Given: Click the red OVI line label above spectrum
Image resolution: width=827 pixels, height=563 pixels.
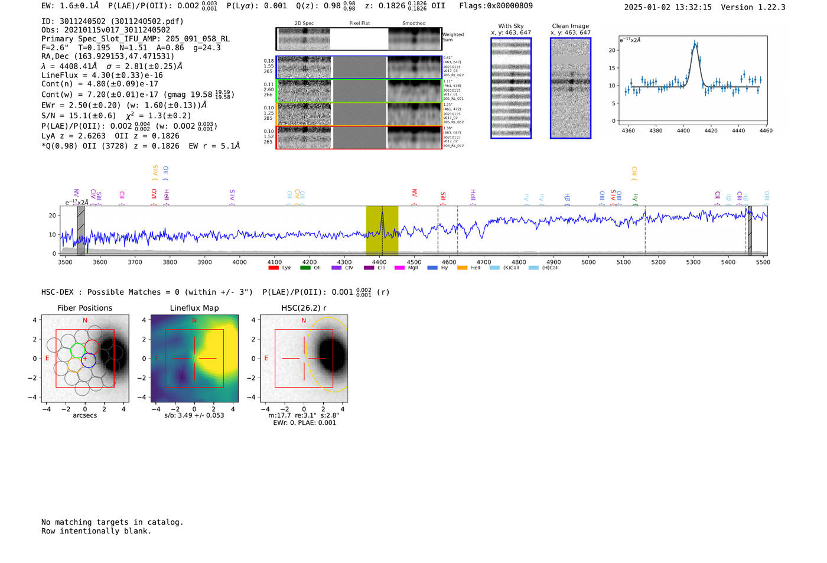Looking at the screenshot, I should tap(154, 197).
